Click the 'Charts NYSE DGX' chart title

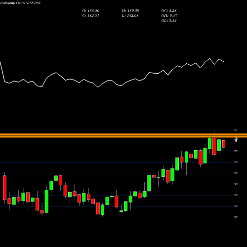tap(28, 3)
